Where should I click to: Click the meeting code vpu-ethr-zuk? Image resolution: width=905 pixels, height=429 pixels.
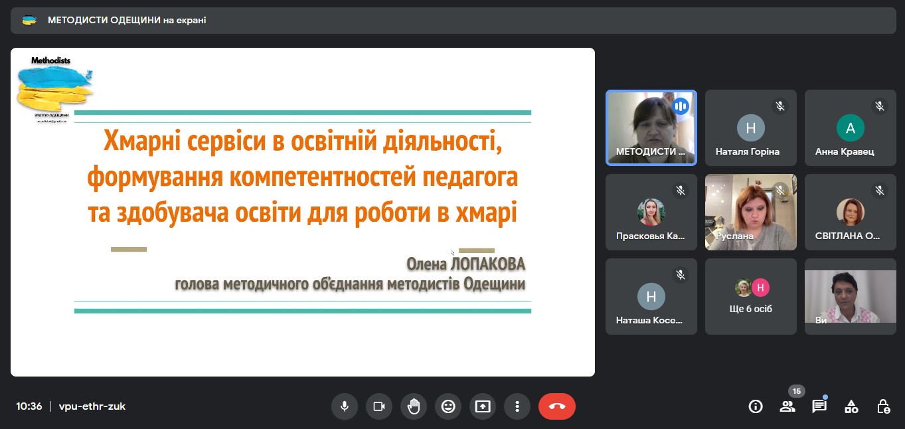pos(92,406)
